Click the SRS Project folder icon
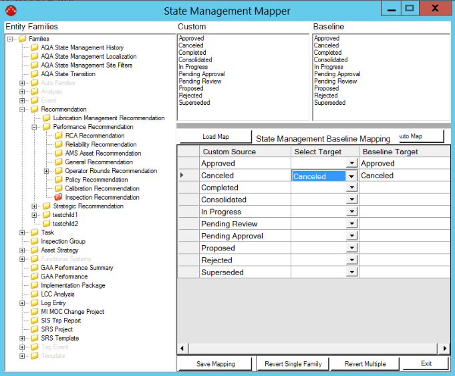The image size is (455, 376). coord(35,329)
